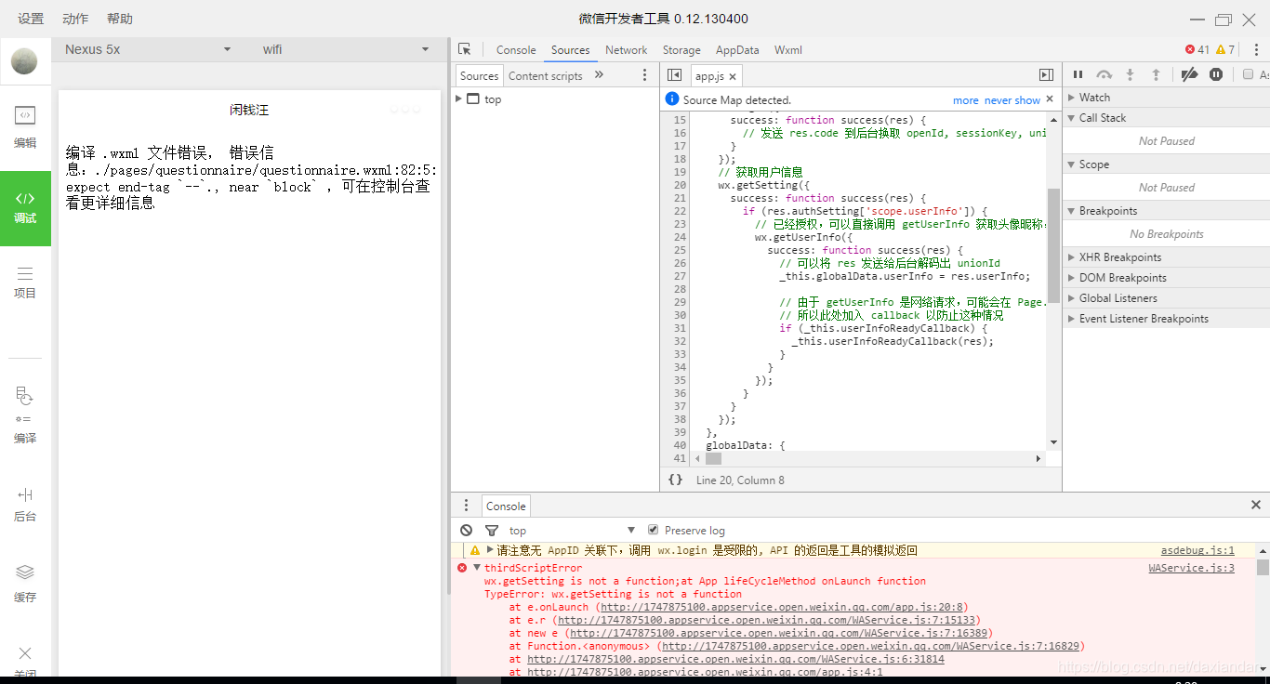The width and height of the screenshot is (1270, 684).
Task: Dismiss the Source Map detected banner
Action: pyautogui.click(x=1050, y=99)
